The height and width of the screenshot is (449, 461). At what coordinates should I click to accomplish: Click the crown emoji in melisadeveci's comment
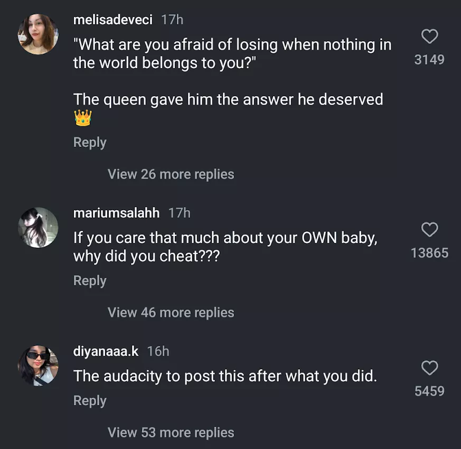pos(83,118)
